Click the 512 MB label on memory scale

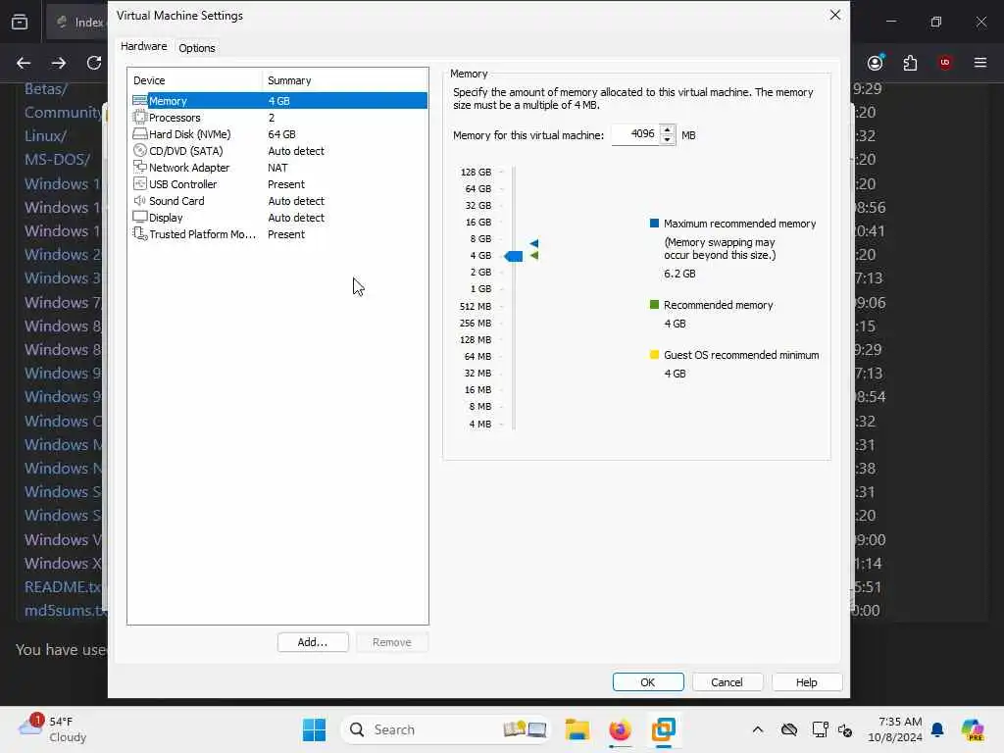point(476,306)
